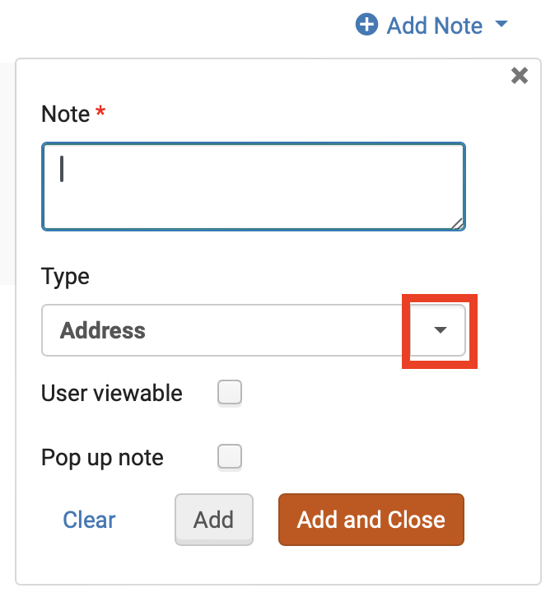The image size is (555, 616).
Task: Click the plus icon beside Add Note
Action: 366,26
